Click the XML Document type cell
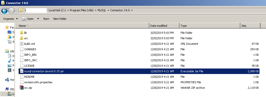This screenshot has width=266, height=97. [x=189, y=44]
